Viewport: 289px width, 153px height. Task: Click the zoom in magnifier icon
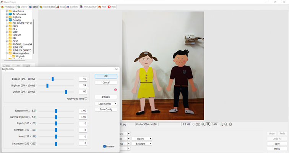pos(221,124)
